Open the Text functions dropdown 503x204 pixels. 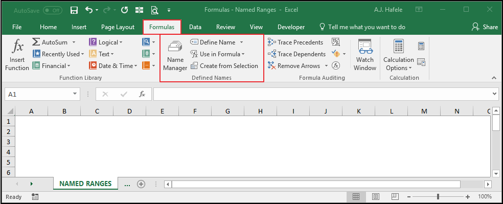pos(101,54)
